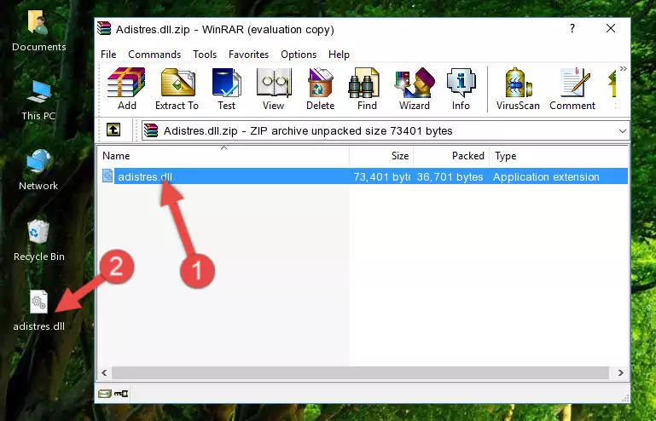The image size is (656, 421).
Task: Open the View toolbar tool
Action: pos(274,89)
